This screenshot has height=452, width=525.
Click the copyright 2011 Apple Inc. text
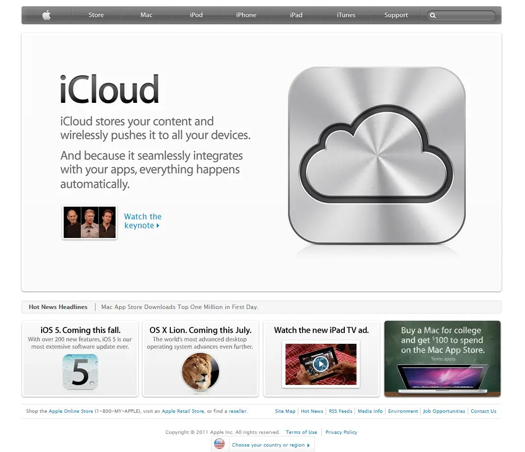coord(223,432)
